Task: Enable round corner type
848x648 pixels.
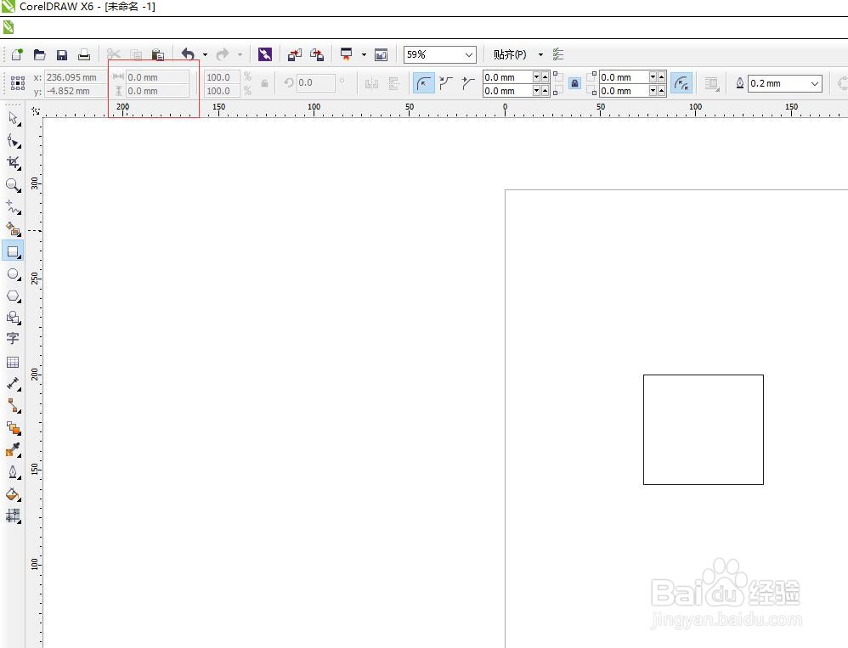Action: pyautogui.click(x=424, y=83)
